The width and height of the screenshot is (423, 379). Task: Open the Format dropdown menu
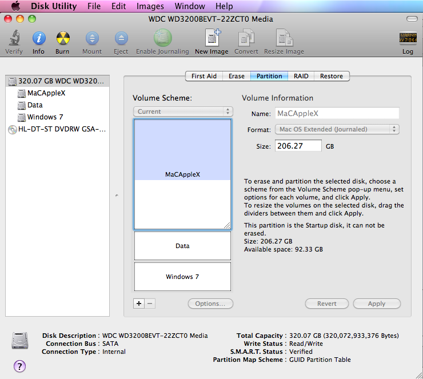(x=337, y=129)
